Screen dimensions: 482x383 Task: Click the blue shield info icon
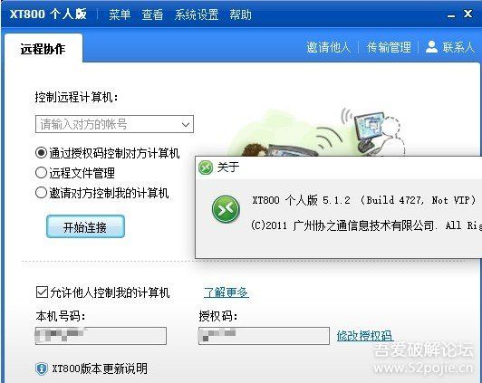42,369
